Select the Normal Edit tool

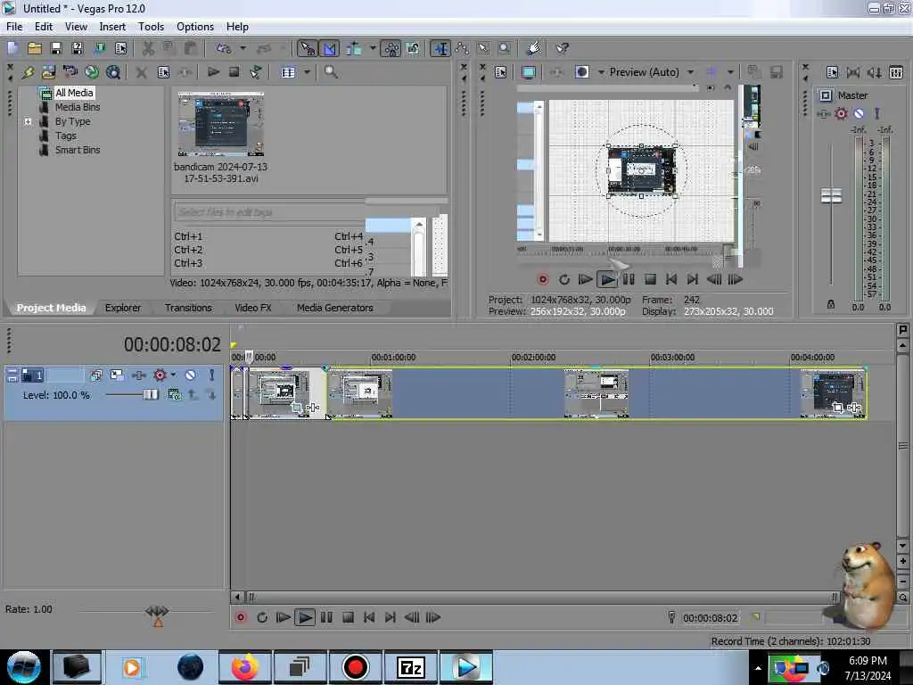click(x=440, y=48)
